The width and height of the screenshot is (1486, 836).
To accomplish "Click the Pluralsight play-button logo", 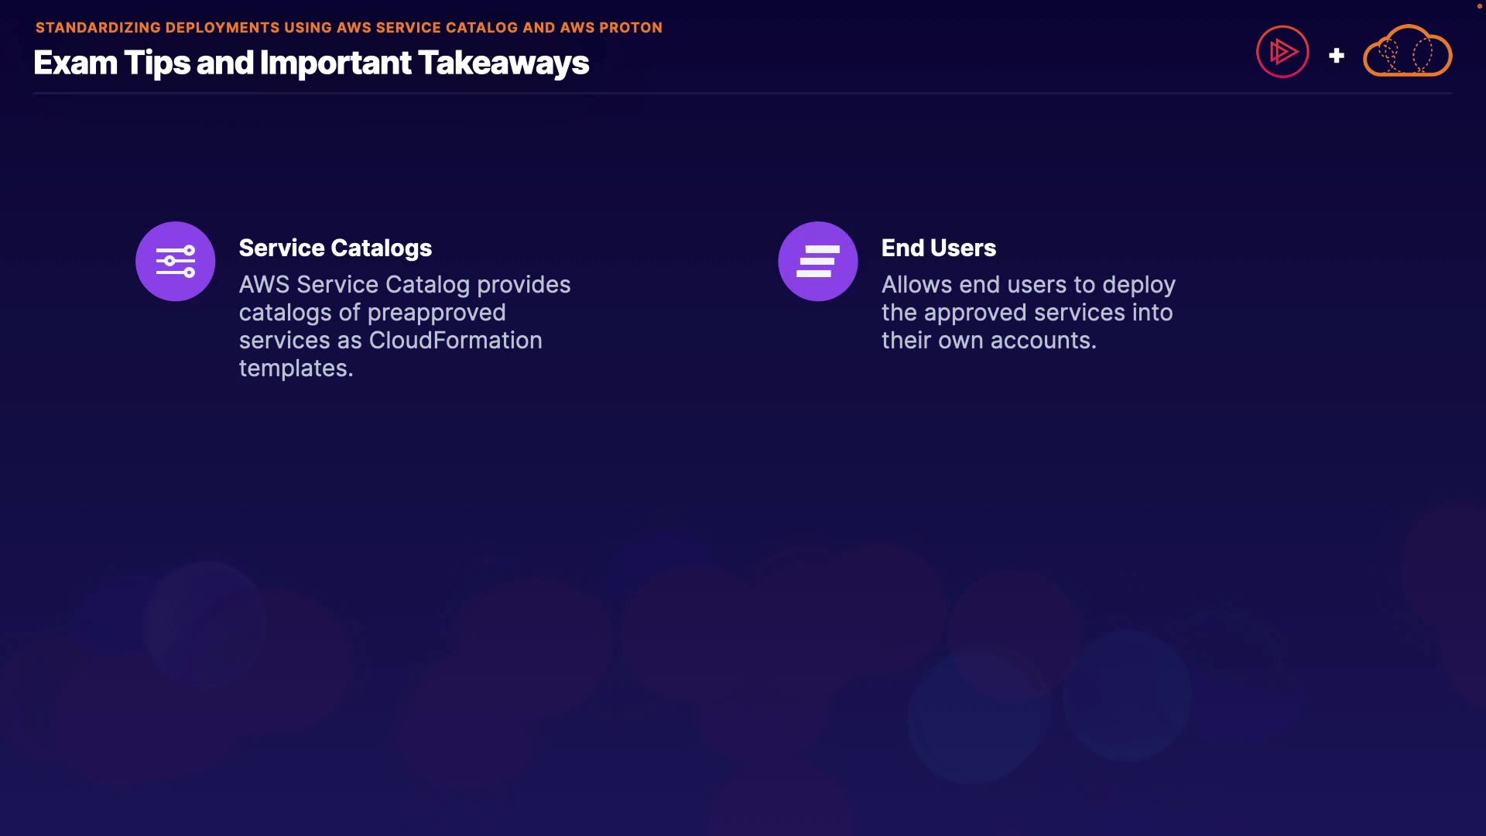I will point(1282,52).
